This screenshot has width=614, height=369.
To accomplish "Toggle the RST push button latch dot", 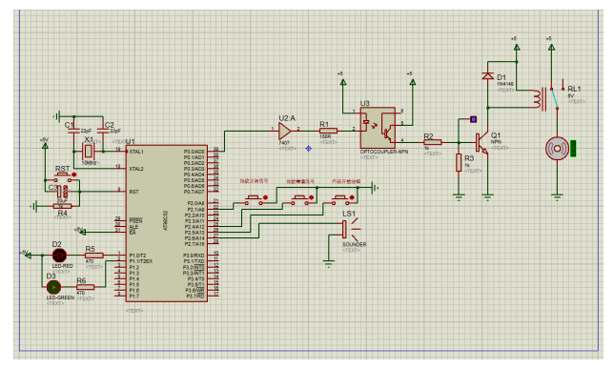I will 74,174.
